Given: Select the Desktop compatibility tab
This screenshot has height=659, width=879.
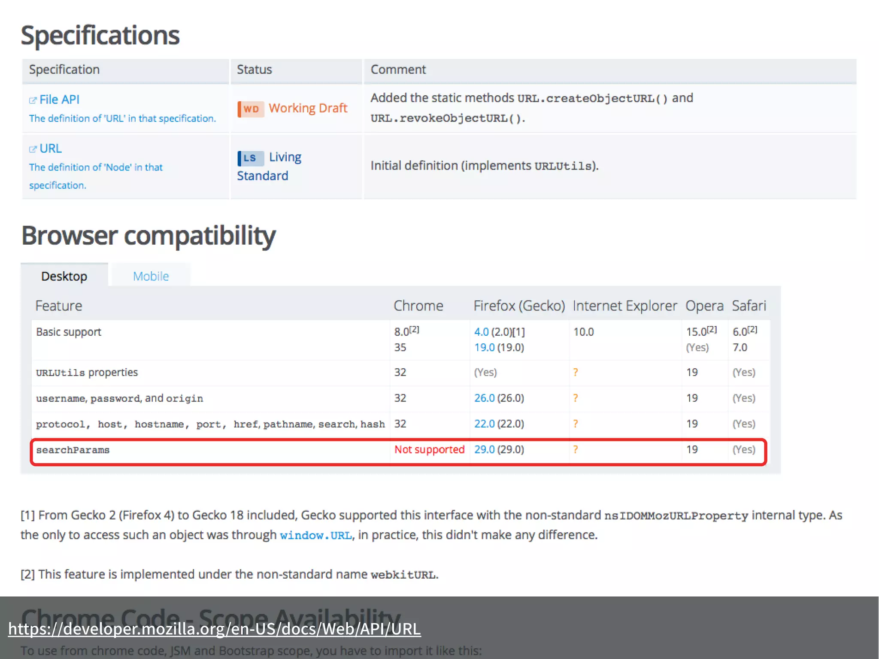Looking at the screenshot, I should point(64,276).
